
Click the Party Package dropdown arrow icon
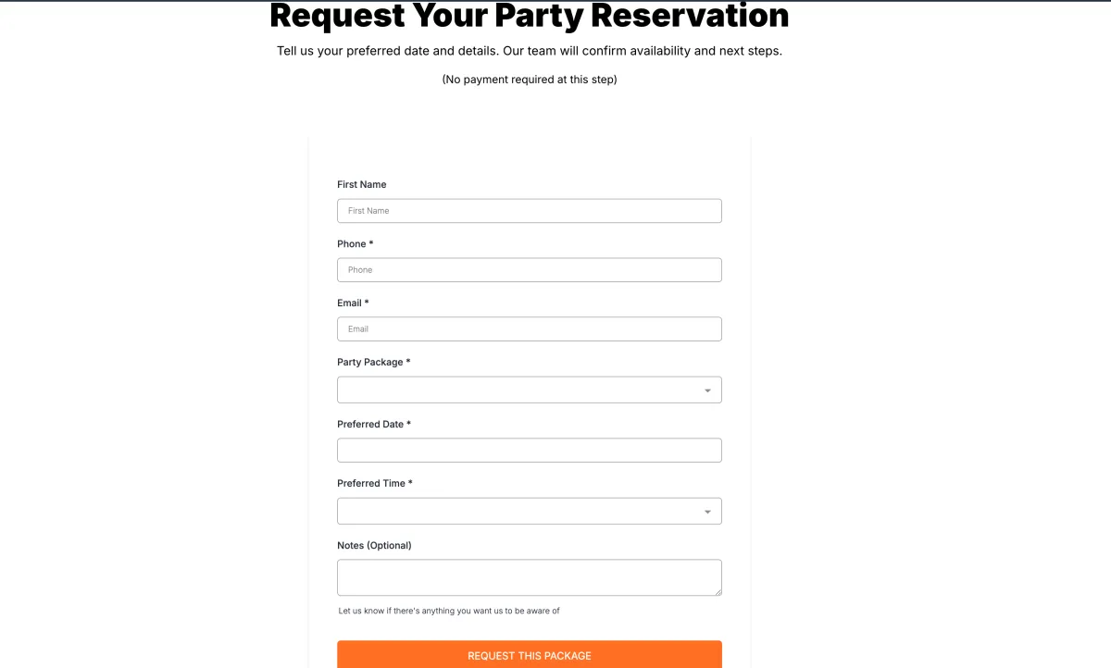coord(707,390)
